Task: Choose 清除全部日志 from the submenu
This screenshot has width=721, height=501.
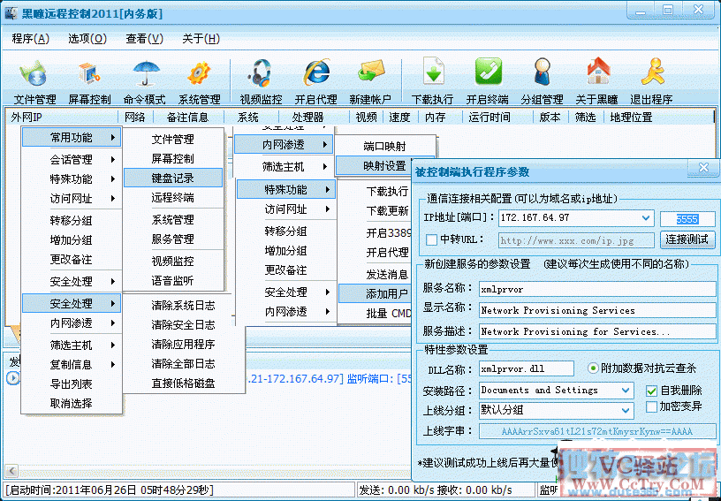Action: pos(184,363)
